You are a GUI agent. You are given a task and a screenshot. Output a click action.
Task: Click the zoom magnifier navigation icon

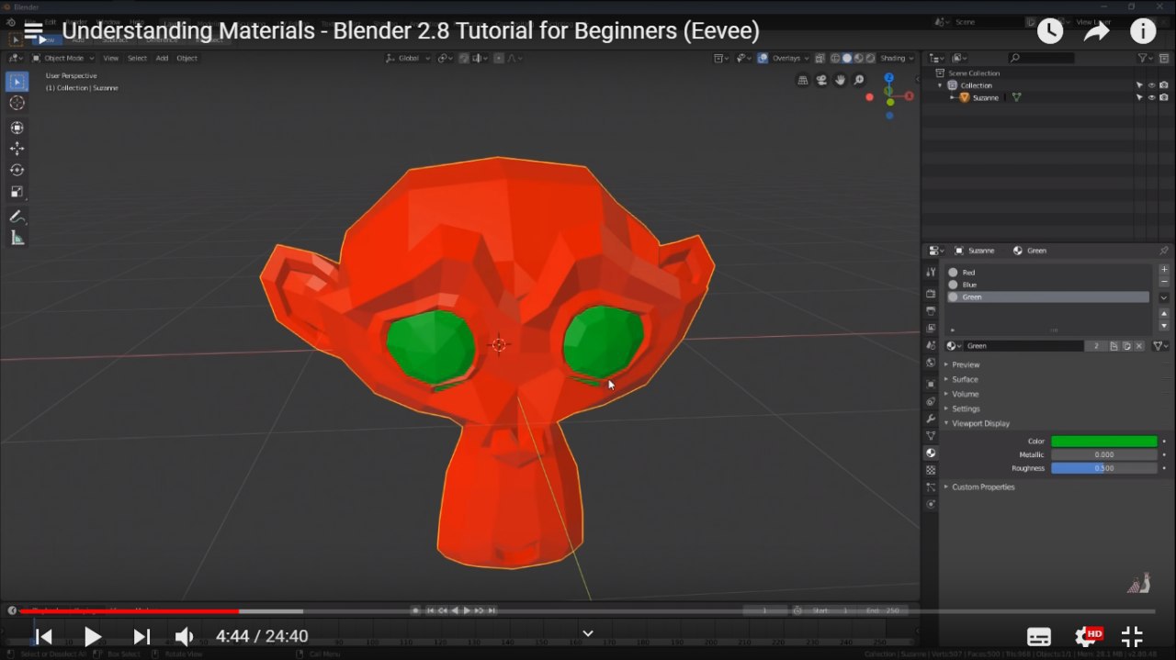859,80
